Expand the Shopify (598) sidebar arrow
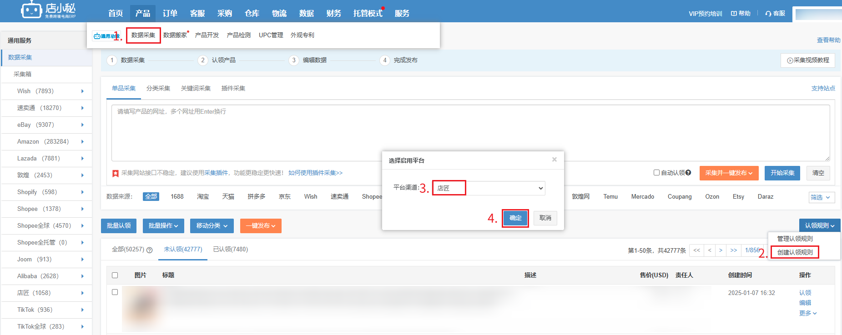The width and height of the screenshot is (842, 335). (x=82, y=192)
